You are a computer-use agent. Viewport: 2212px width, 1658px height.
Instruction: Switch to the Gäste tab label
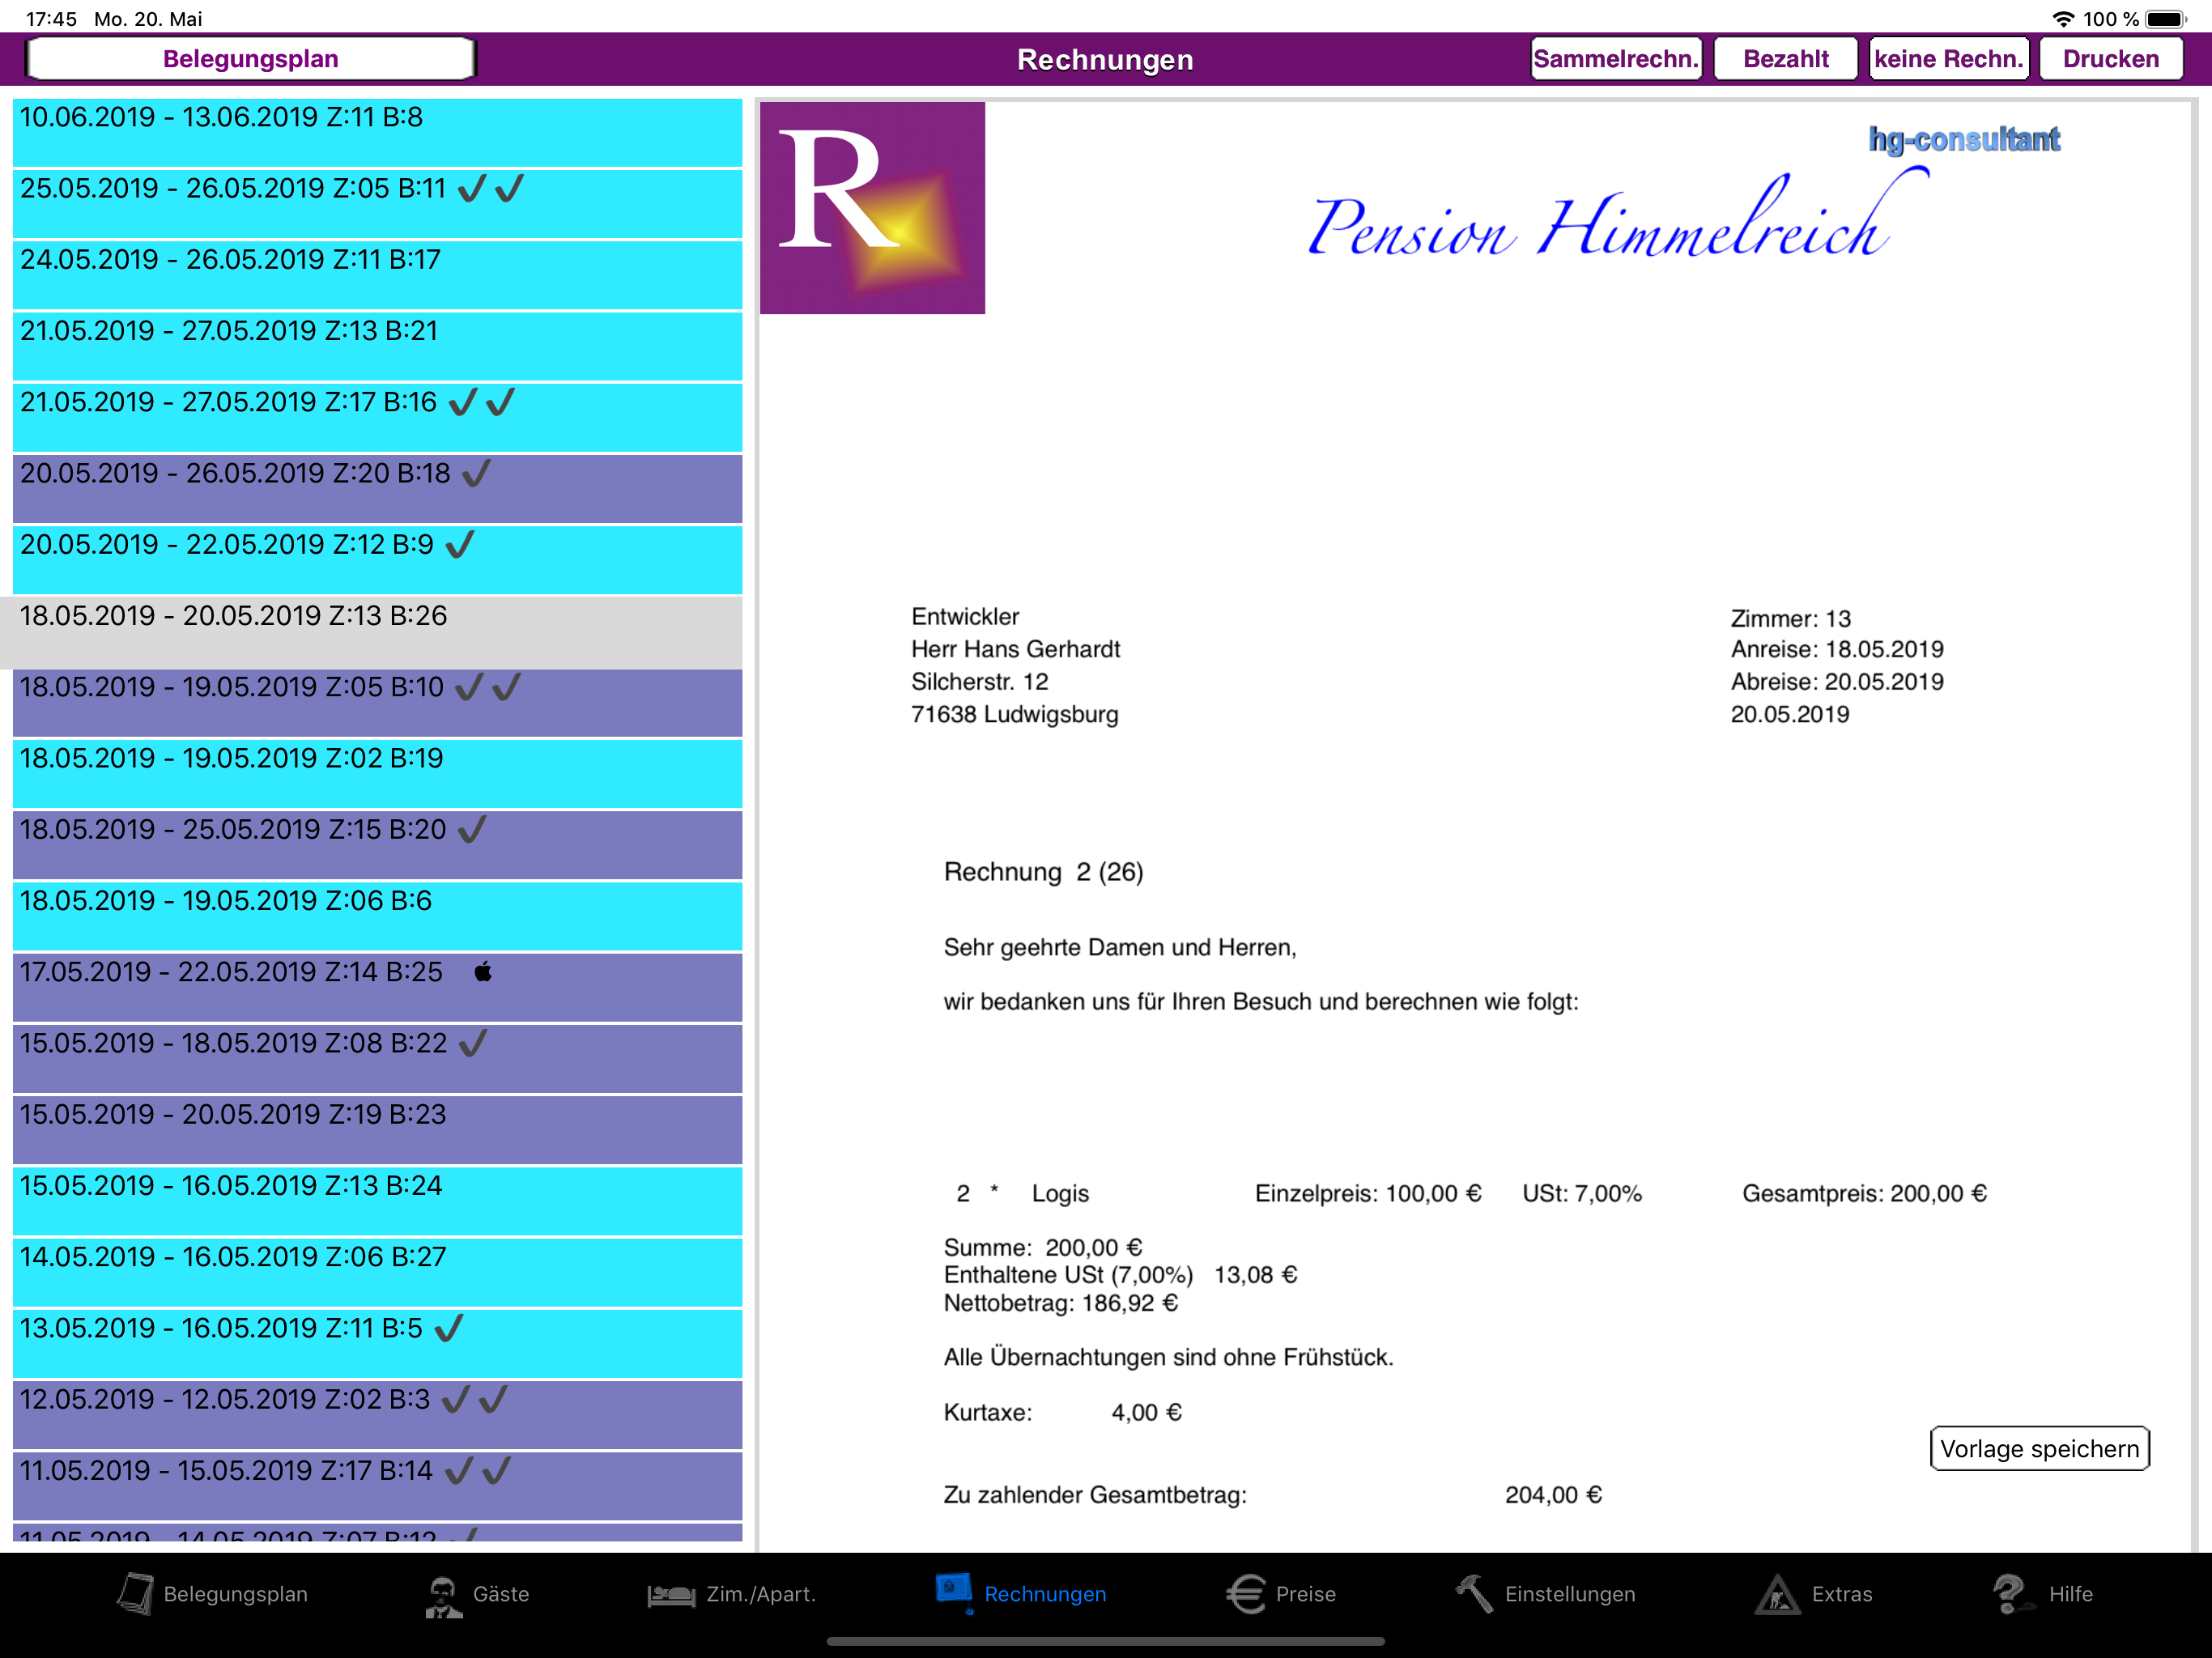[x=501, y=1594]
